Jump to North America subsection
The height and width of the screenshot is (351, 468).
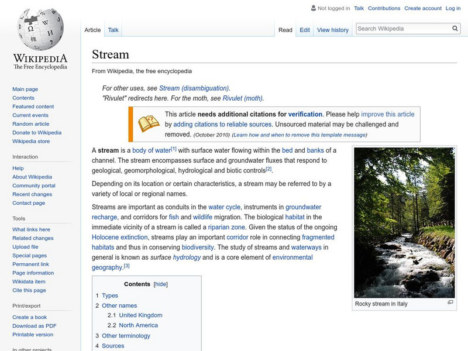pyautogui.click(x=139, y=325)
